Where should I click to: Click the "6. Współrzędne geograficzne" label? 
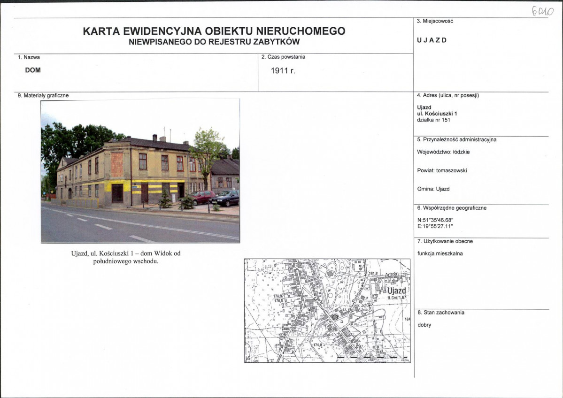pyautogui.click(x=452, y=208)
